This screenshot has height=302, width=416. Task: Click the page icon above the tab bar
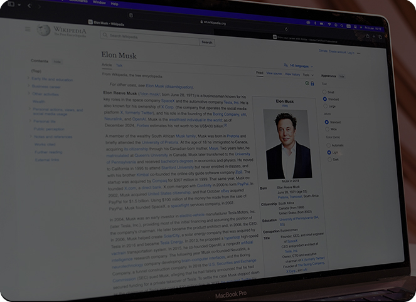pos(131,16)
